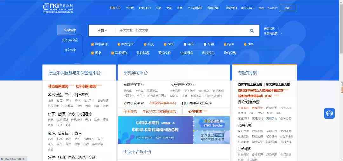Uncheck the 报纸 checkbox
343x161 pixels.
click(x=165, y=44)
